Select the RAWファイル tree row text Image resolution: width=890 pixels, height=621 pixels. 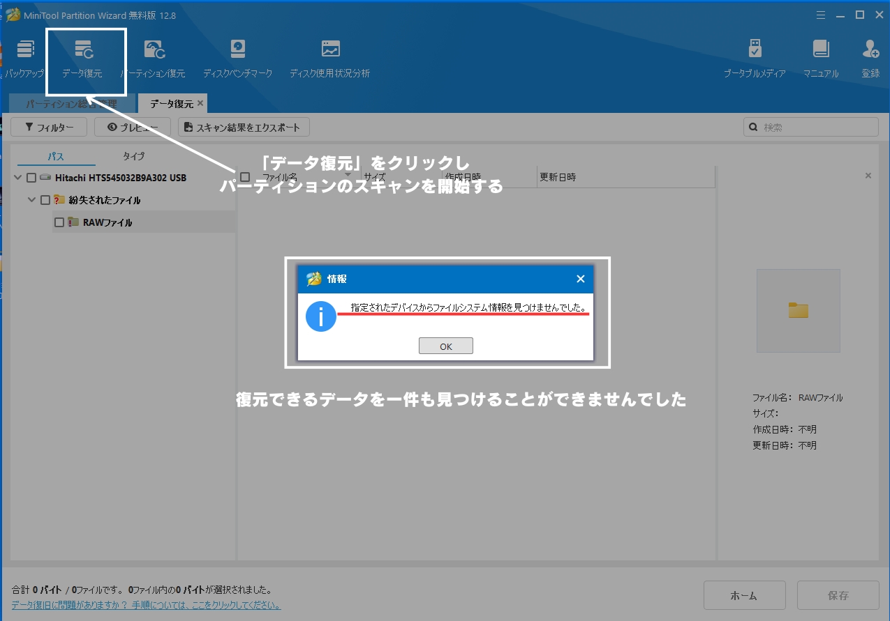click(x=107, y=222)
